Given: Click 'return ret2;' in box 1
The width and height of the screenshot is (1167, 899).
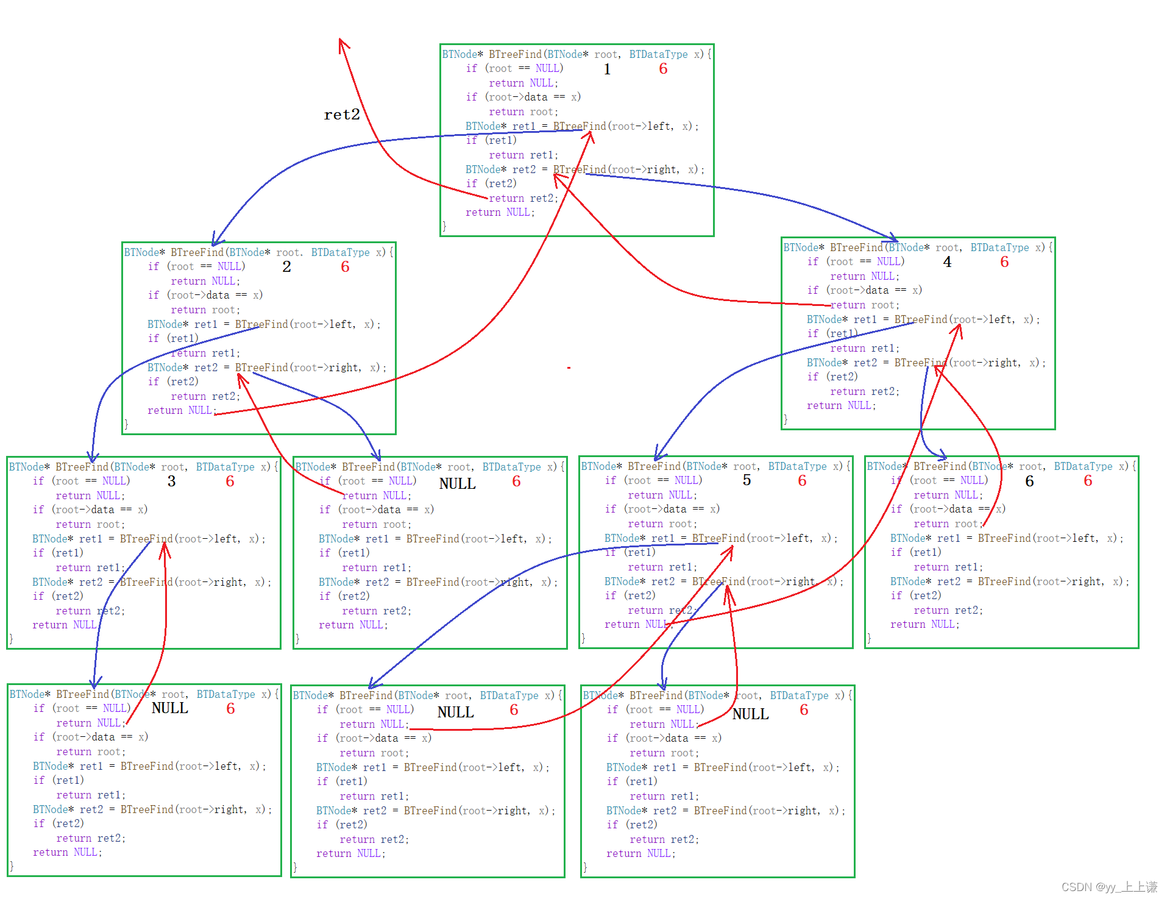Looking at the screenshot, I should coord(523,198).
